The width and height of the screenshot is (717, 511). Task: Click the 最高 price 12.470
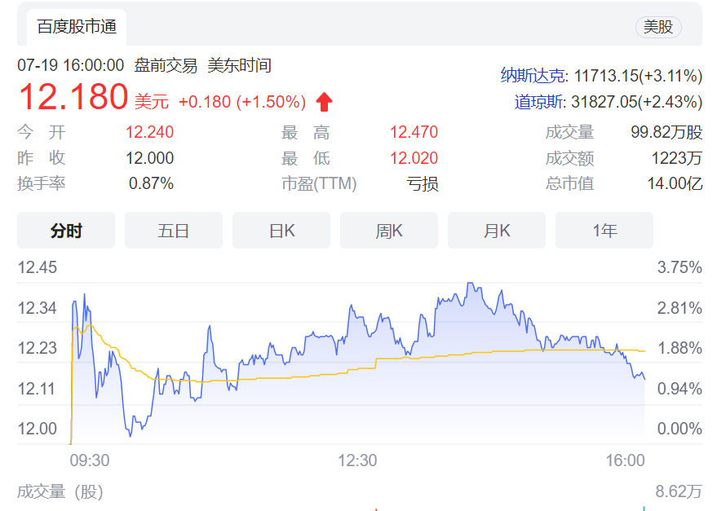[x=414, y=132]
